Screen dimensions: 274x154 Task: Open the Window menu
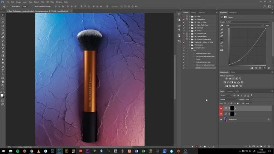[x=59, y=2]
